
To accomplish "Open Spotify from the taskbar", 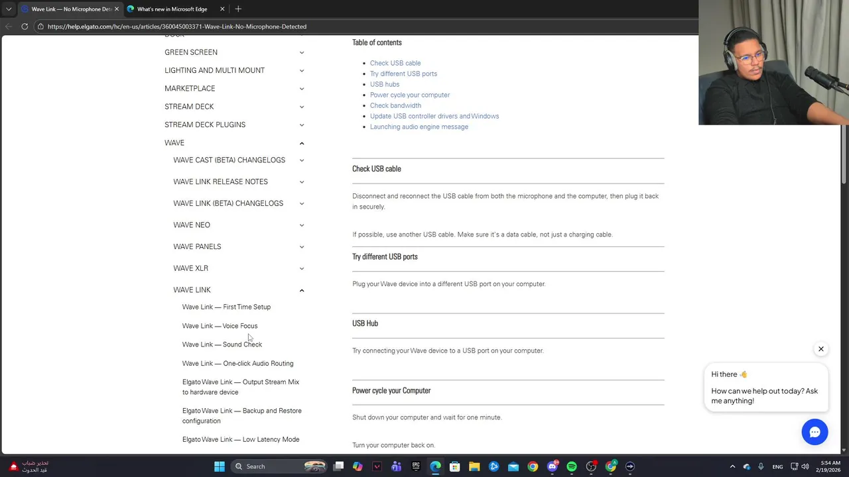I will [572, 466].
